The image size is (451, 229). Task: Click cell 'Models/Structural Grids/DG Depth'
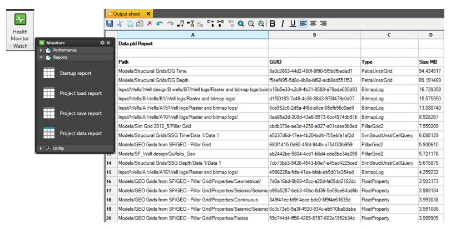coord(193,80)
